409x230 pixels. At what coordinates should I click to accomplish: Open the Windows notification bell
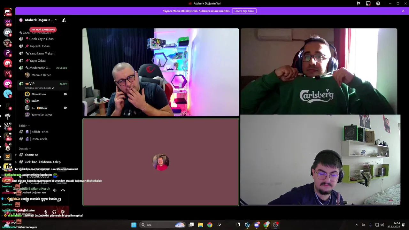point(403,225)
